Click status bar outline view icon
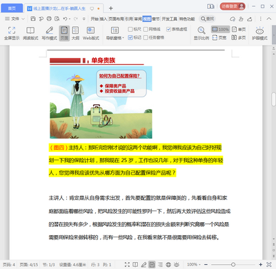Viewport: 276px width, 269px height. click(160, 265)
